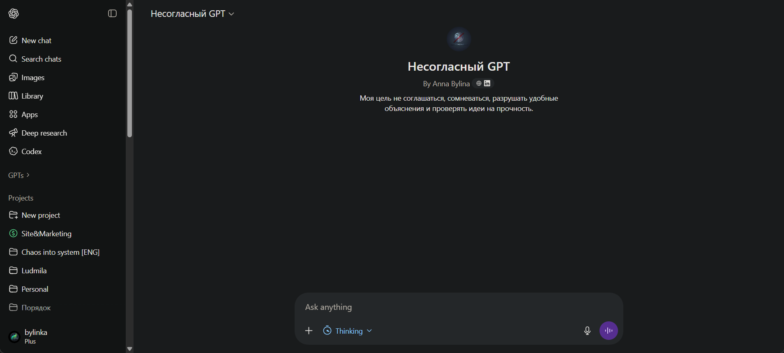
Task: Open the Site&Marketing project
Action: pos(63,233)
